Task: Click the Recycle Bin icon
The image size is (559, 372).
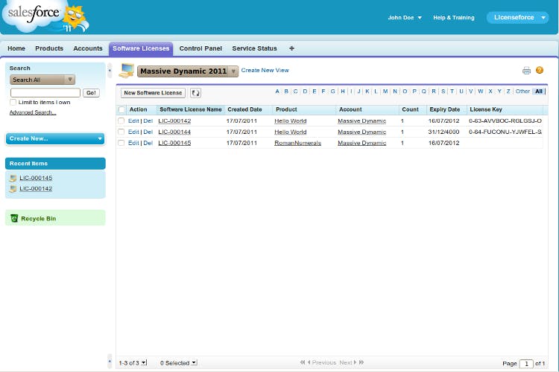Action: 14,218
